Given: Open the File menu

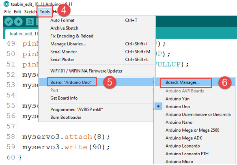Looking at the screenshot, I should tap(7, 12).
